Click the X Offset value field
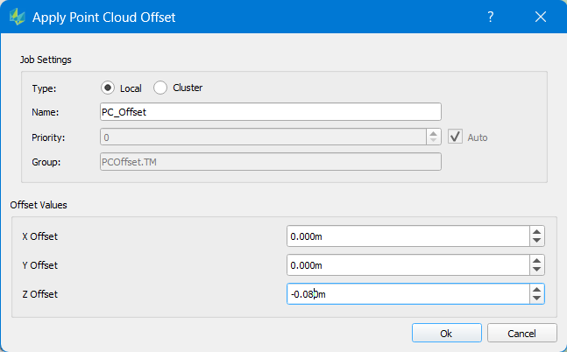 (x=408, y=236)
